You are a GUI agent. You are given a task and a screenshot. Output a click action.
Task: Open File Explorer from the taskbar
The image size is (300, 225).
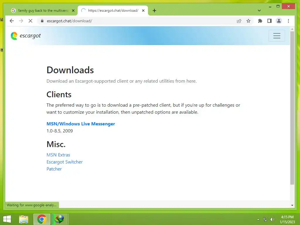point(24,219)
